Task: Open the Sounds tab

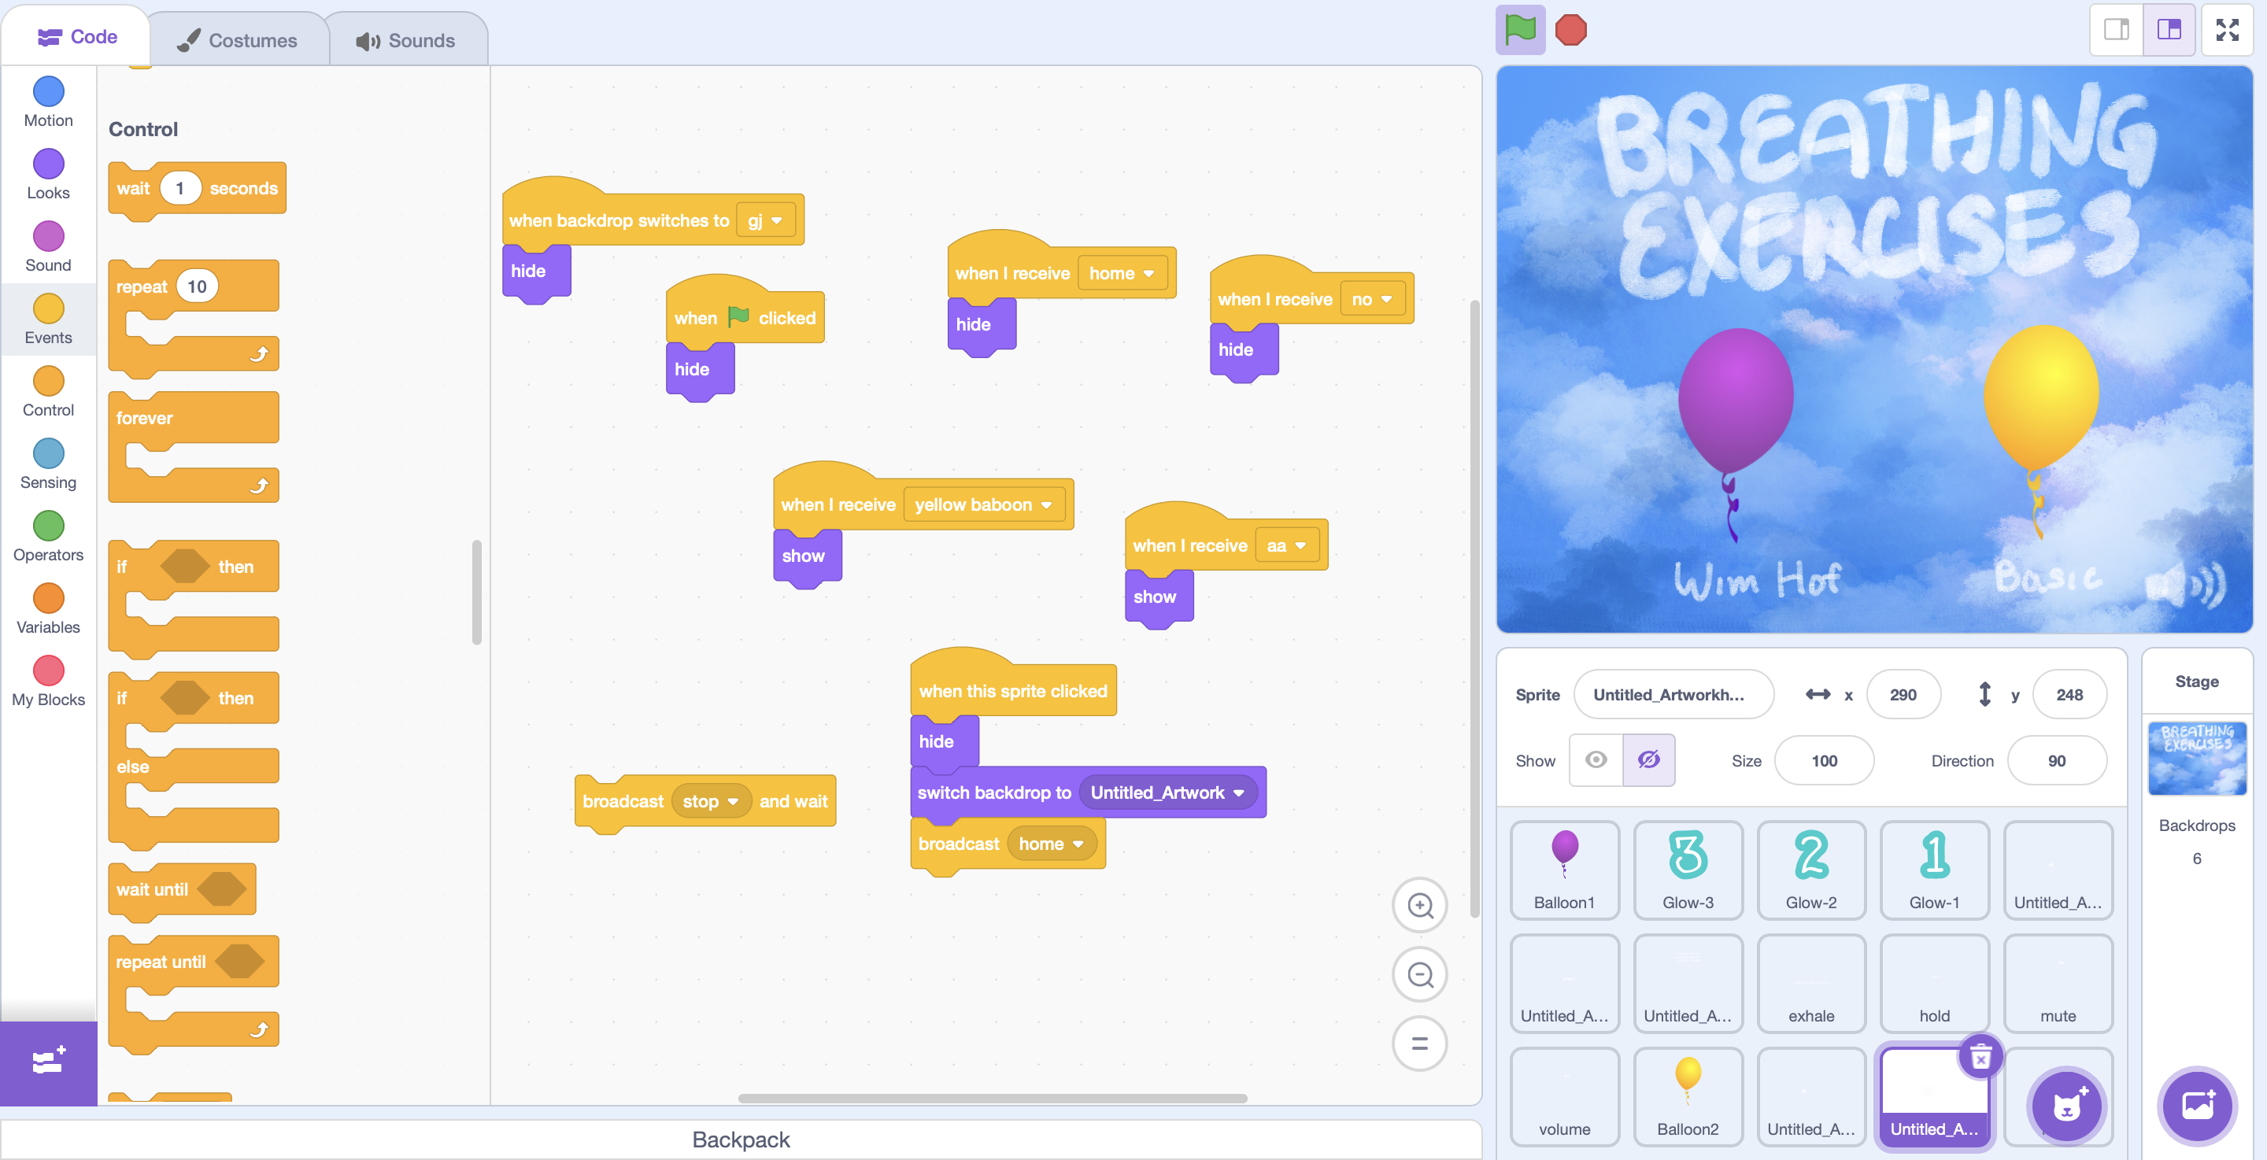Action: (x=405, y=40)
